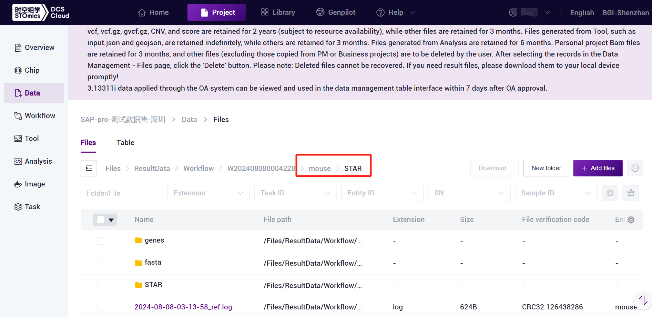Select Data in the sidebar

coord(34,93)
